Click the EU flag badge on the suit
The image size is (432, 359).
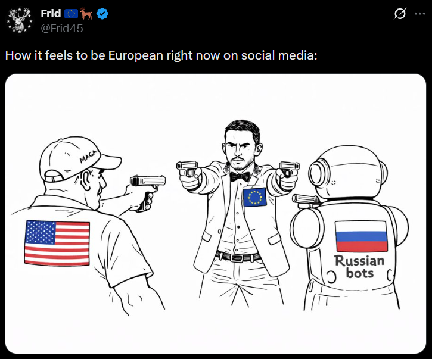254,197
